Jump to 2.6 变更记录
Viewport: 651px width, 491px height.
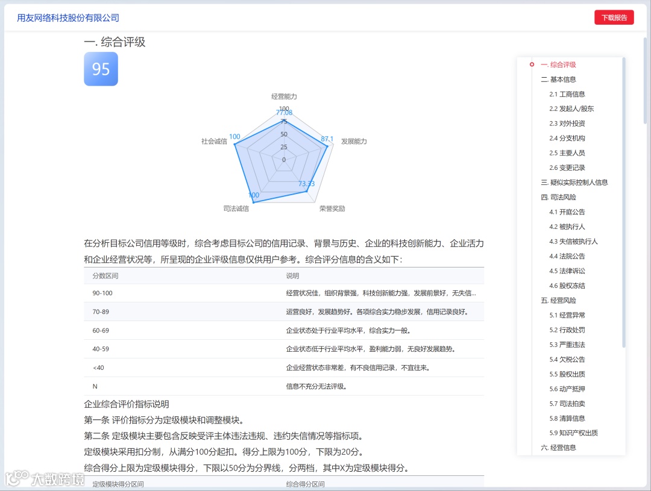tap(567, 167)
